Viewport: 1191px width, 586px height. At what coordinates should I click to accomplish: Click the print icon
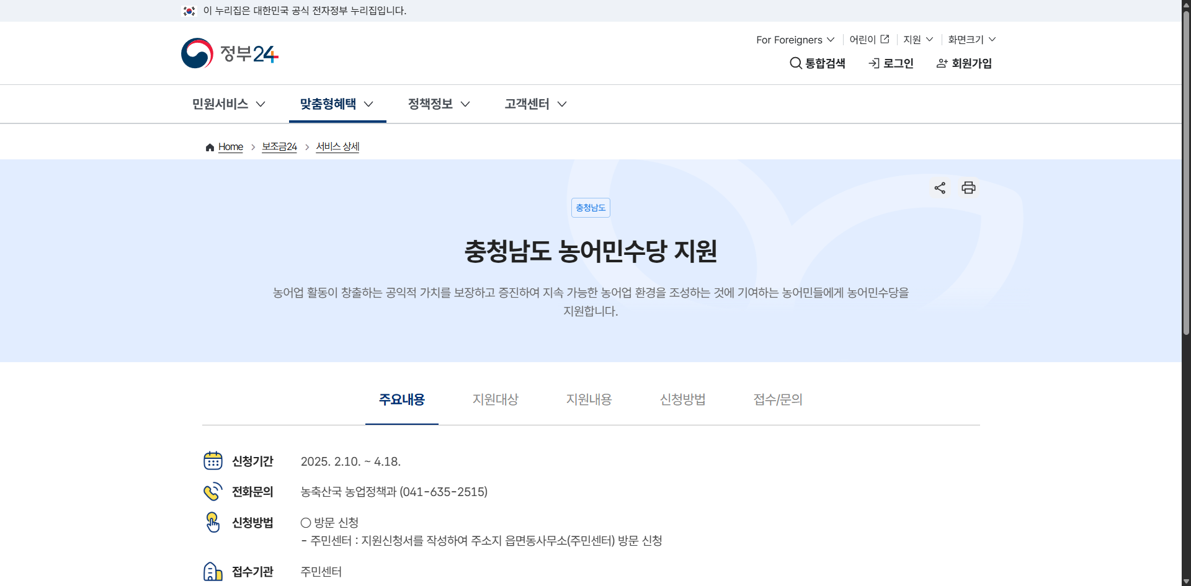(969, 188)
